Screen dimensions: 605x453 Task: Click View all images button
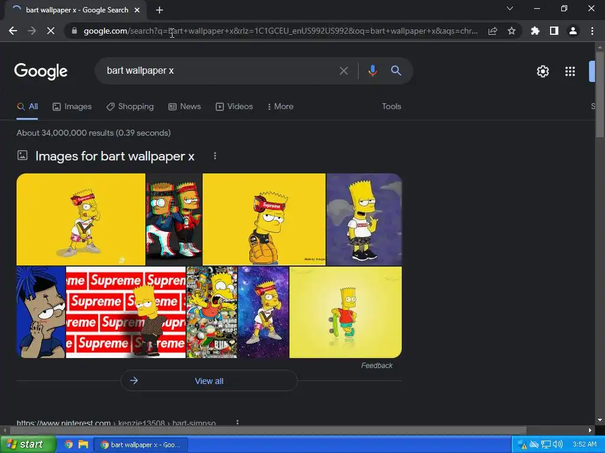pyautogui.click(x=209, y=381)
